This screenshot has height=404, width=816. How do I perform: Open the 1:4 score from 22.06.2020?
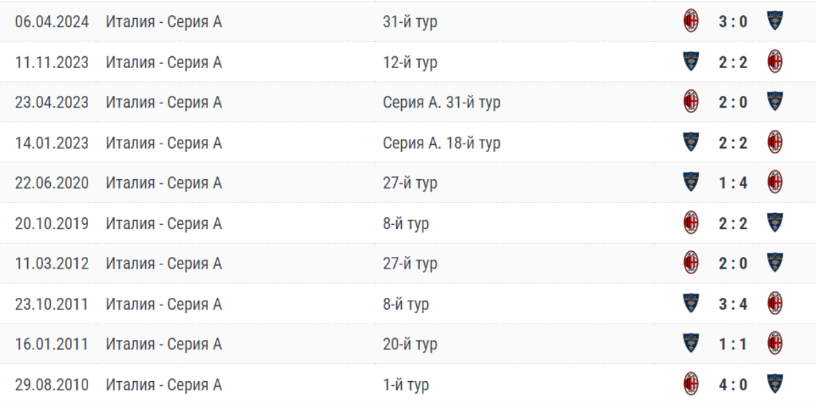click(x=733, y=183)
